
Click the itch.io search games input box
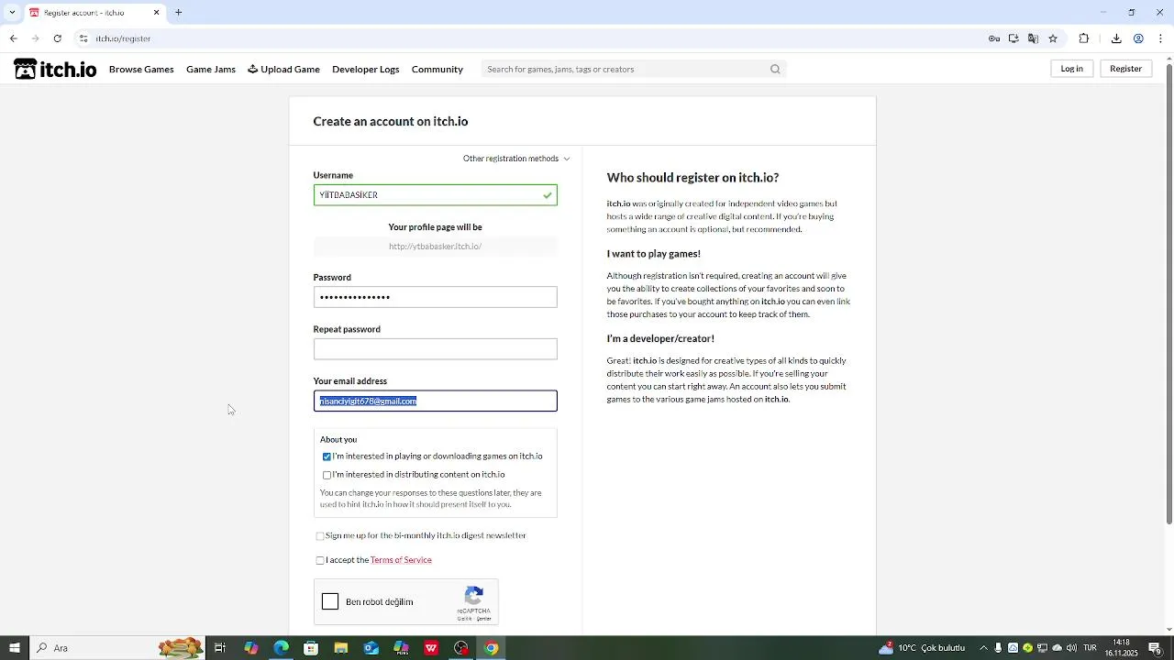click(626, 69)
